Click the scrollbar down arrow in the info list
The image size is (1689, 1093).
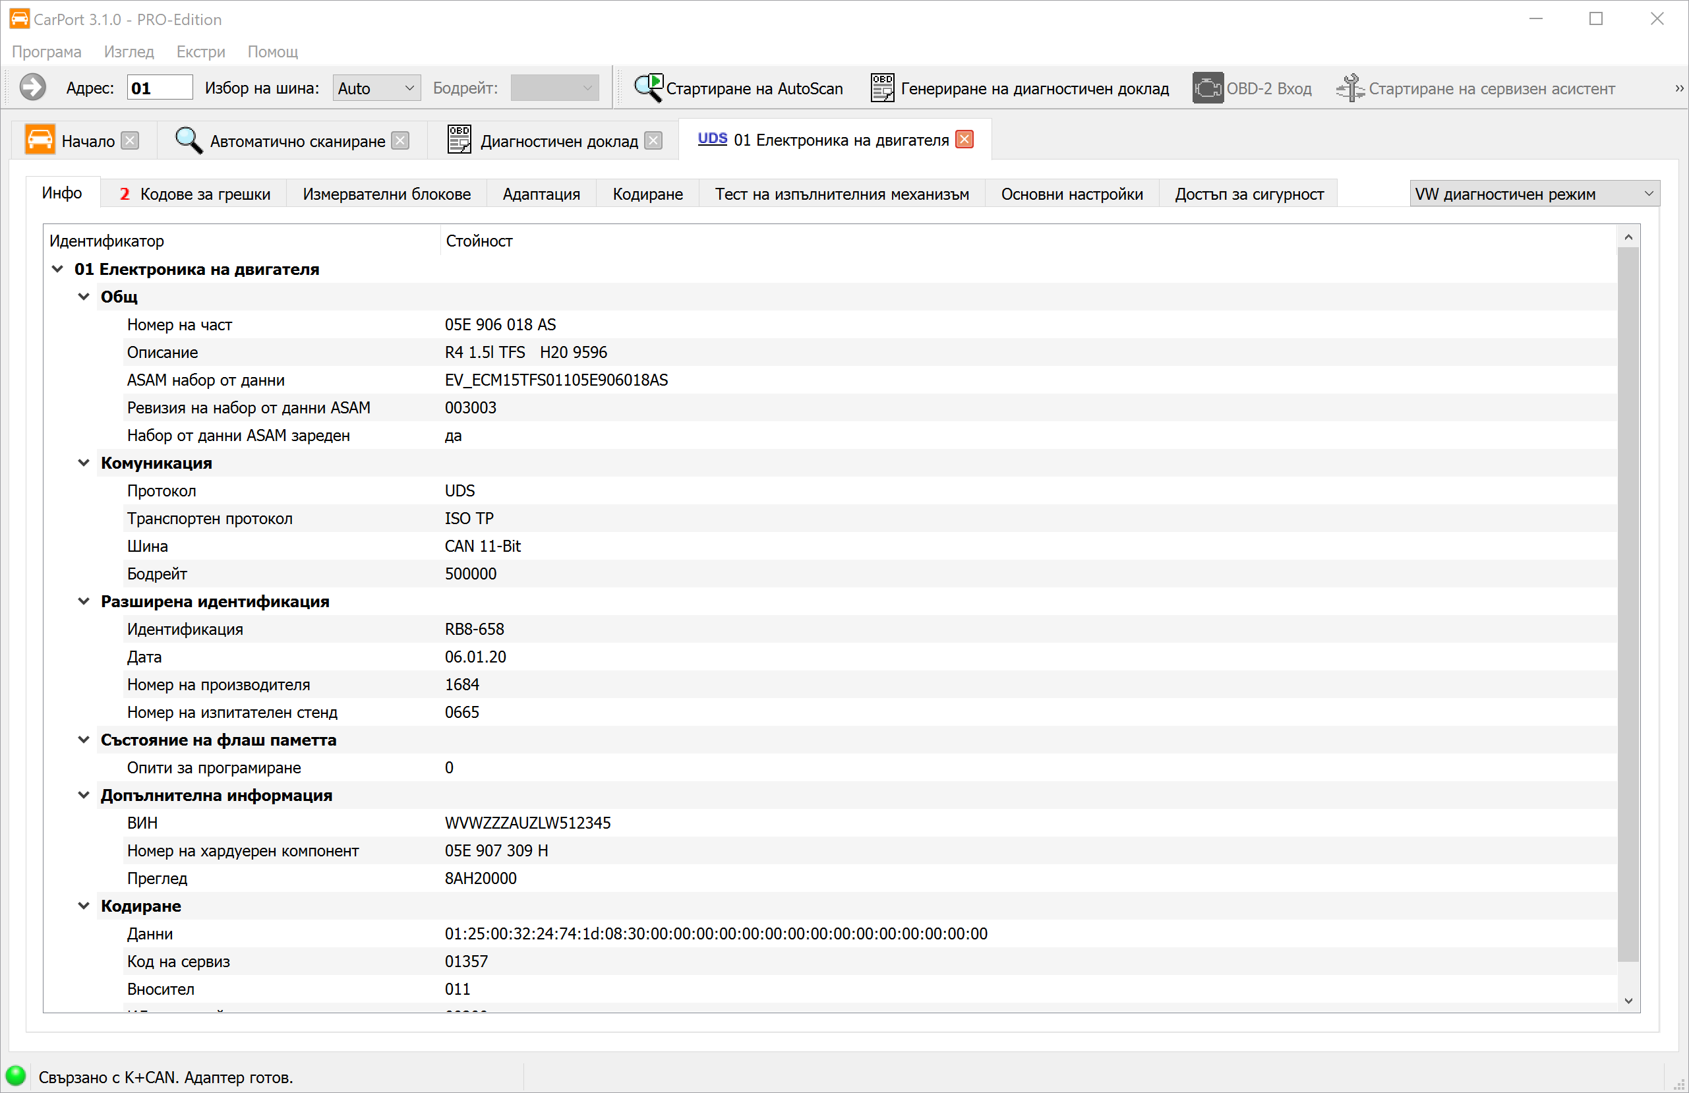point(1628,1001)
